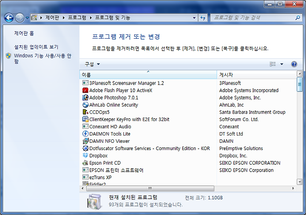
Task: Go to 제어판 in breadcrumb
Action: pos(52,18)
